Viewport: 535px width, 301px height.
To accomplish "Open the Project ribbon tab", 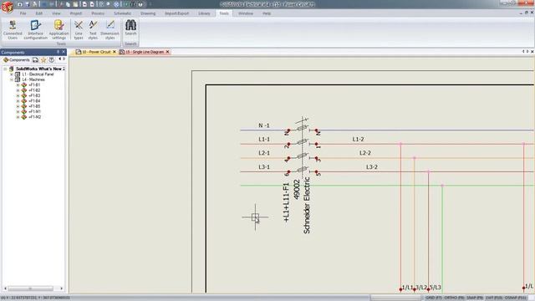I will point(76,13).
